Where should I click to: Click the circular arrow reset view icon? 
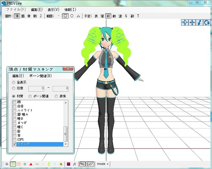[x=207, y=22]
